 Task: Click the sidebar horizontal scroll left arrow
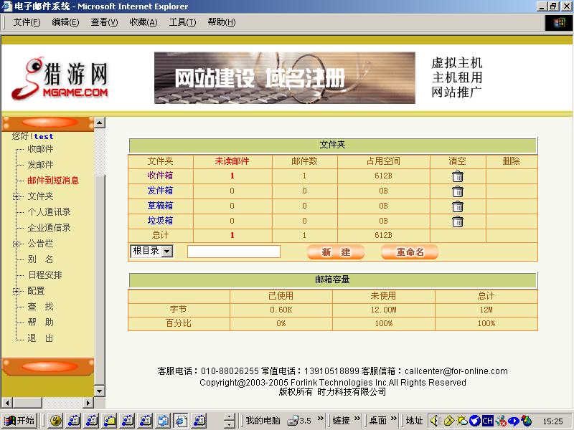(7, 403)
